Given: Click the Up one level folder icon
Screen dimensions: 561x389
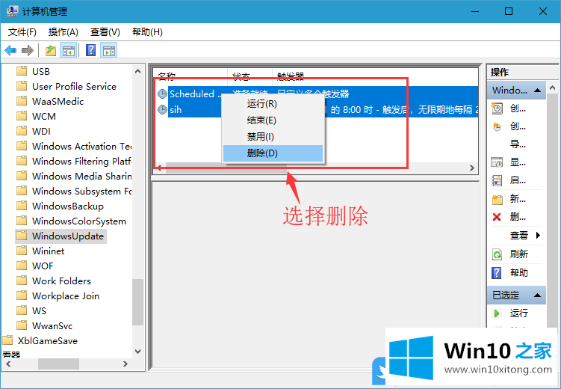Looking at the screenshot, I should point(51,51).
